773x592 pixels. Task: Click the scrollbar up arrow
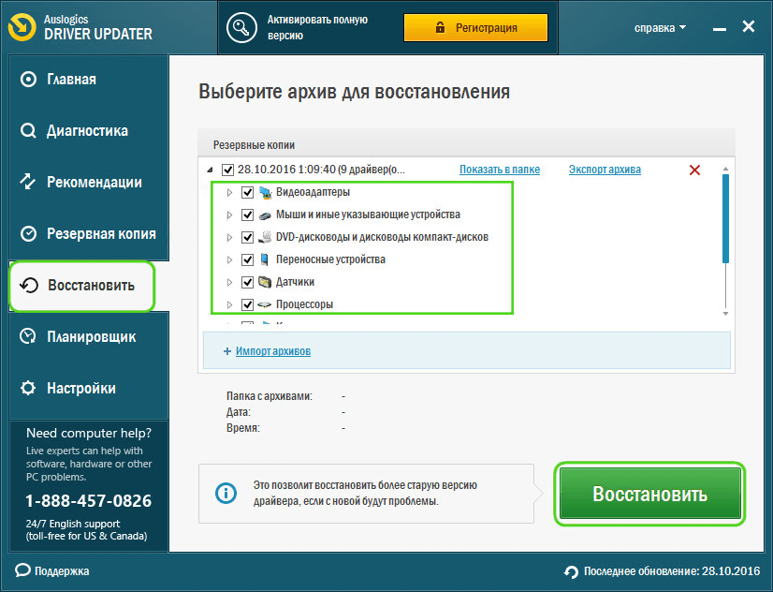pos(725,169)
